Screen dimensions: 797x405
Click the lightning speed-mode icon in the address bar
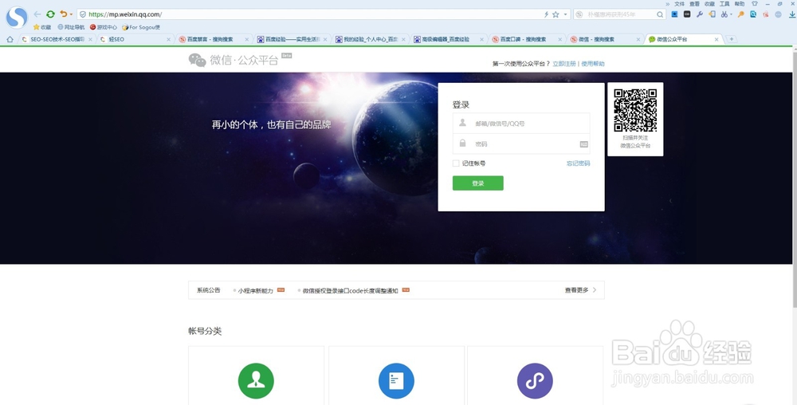pyautogui.click(x=547, y=14)
